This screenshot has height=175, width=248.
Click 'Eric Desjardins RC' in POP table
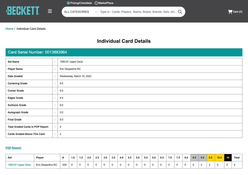47,165
